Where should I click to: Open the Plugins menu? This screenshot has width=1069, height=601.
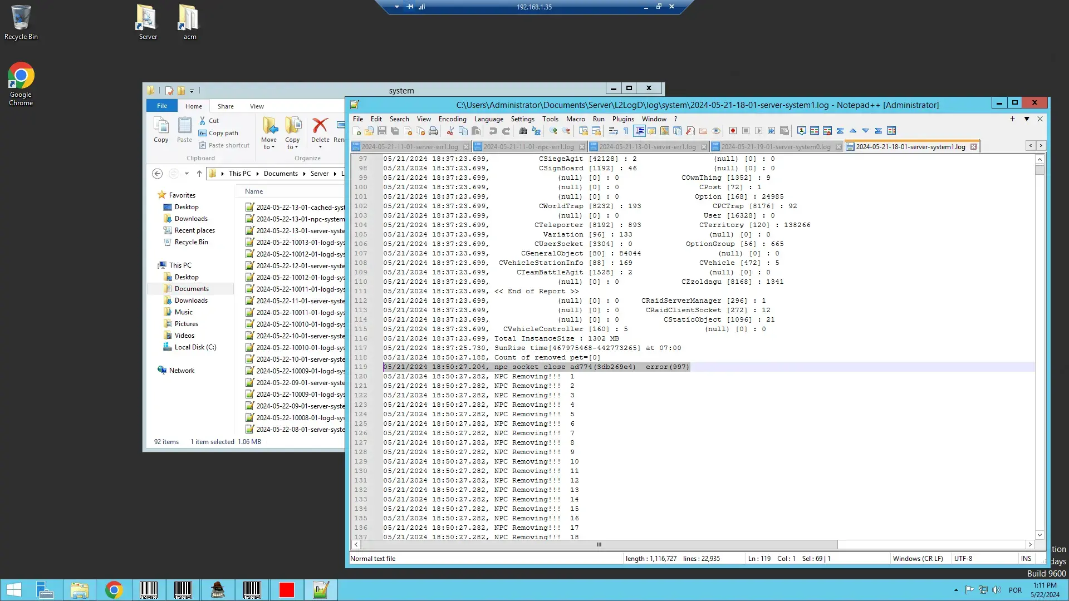click(623, 119)
